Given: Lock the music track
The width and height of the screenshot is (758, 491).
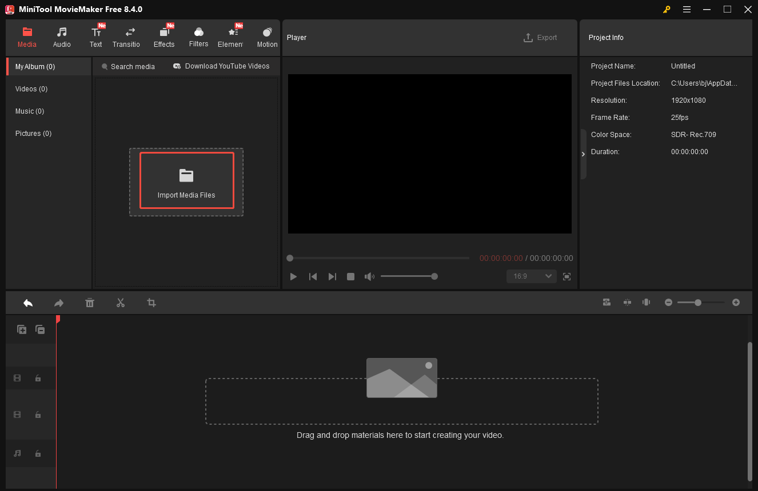Looking at the screenshot, I should pyautogui.click(x=38, y=453).
